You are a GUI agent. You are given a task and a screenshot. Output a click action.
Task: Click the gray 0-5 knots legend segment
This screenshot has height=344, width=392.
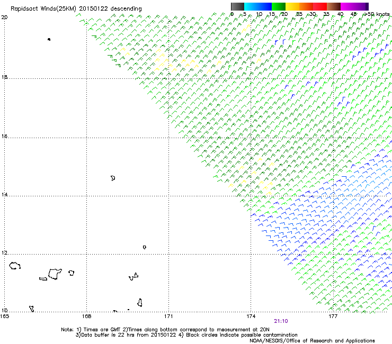237,6
